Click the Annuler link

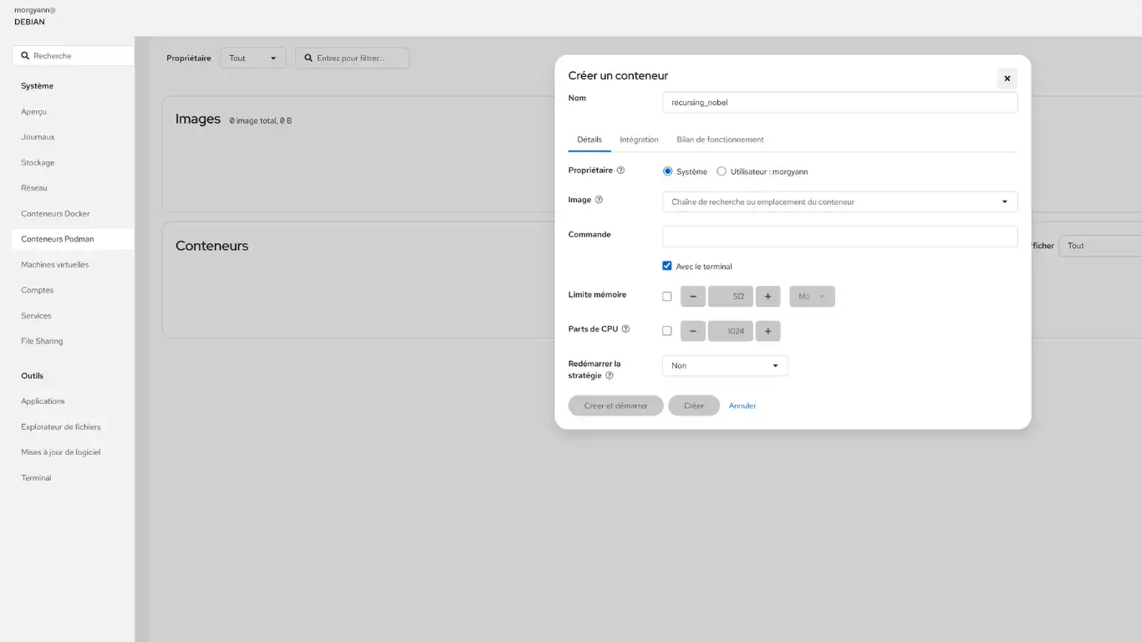coord(742,405)
